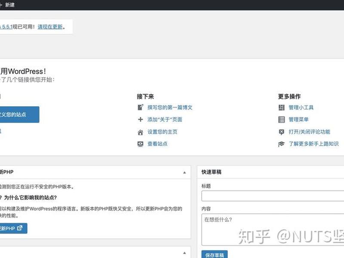Click the plus icon beside 添加"关于"页面
This screenshot has height=258, width=344.
141,120
